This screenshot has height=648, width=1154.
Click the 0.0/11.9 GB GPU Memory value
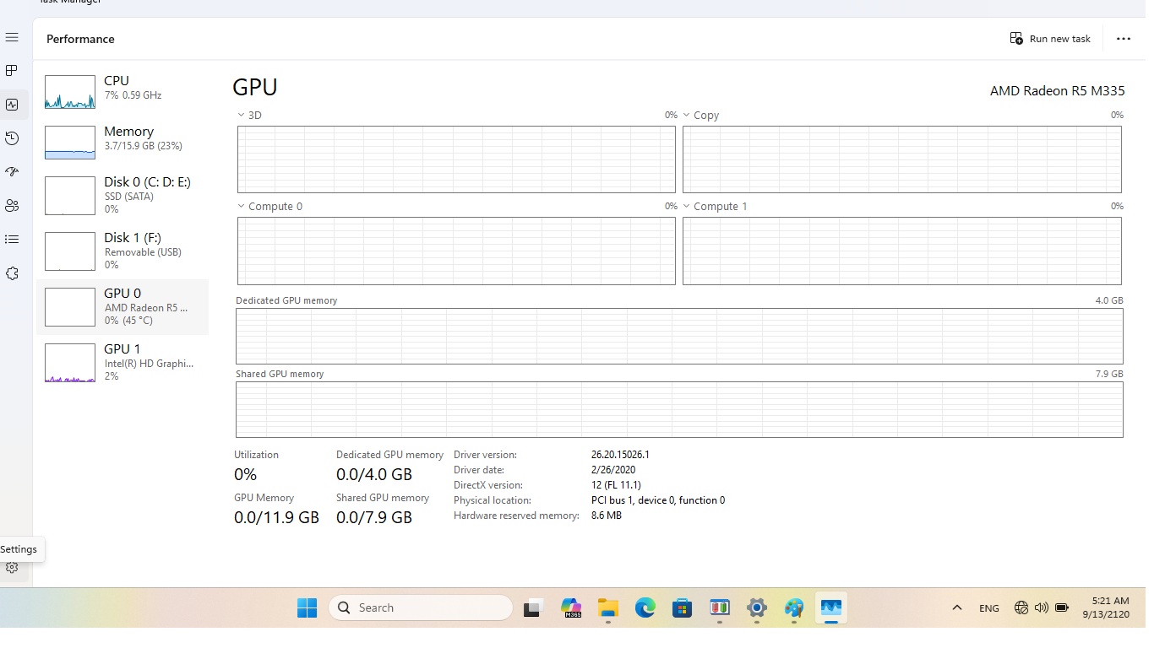(276, 517)
